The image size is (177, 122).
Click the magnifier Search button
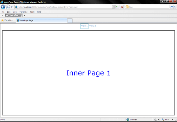172,7
